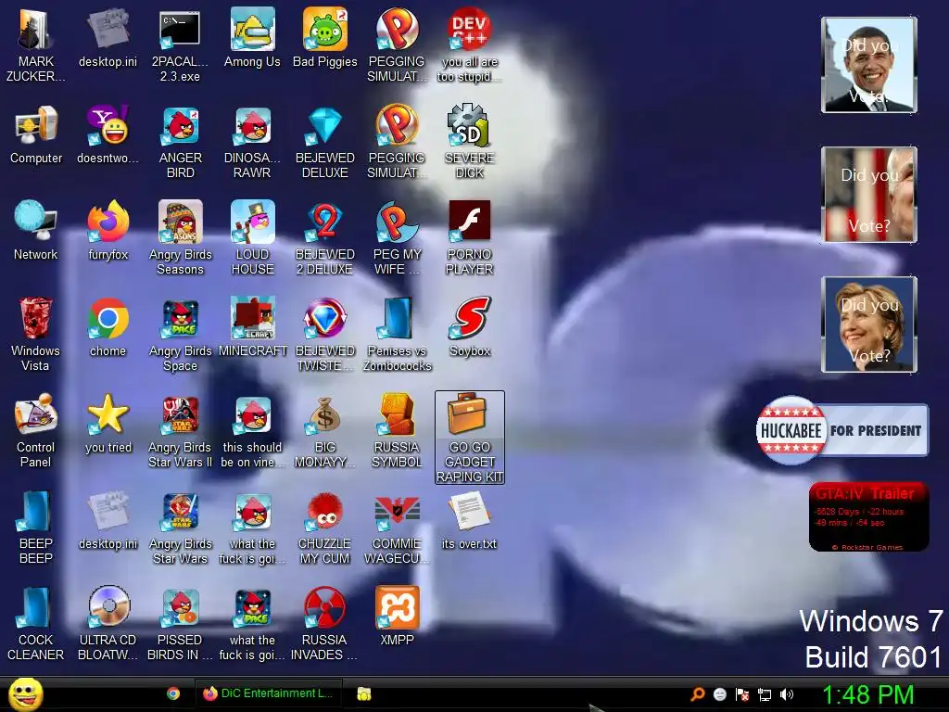Image resolution: width=949 pixels, height=712 pixels.
Task: Switch to DiC Entertainment L... taskbar window
Action: (x=268, y=693)
